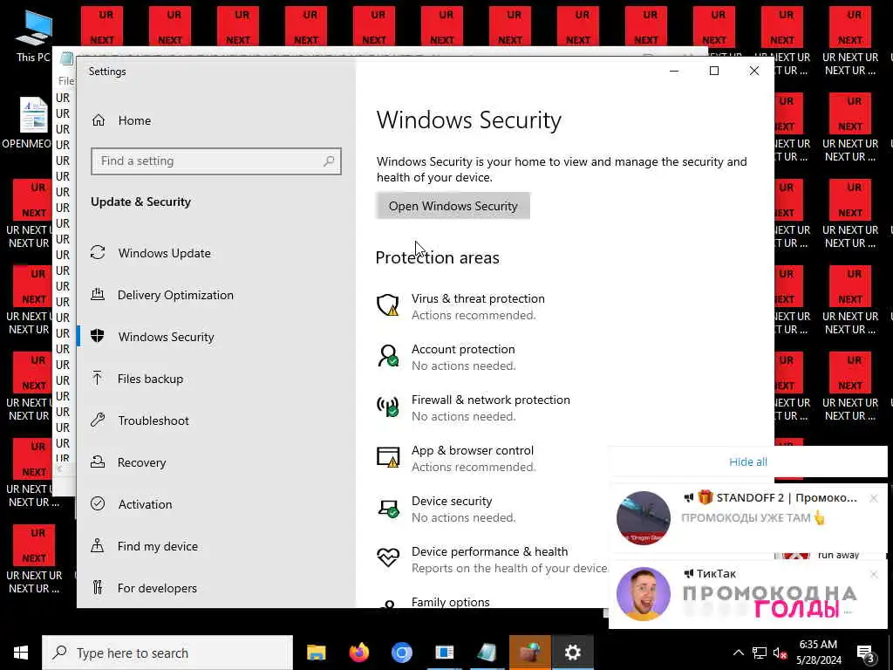Select the Activation checkmark icon
Screen dimensions: 893x670
98,503
